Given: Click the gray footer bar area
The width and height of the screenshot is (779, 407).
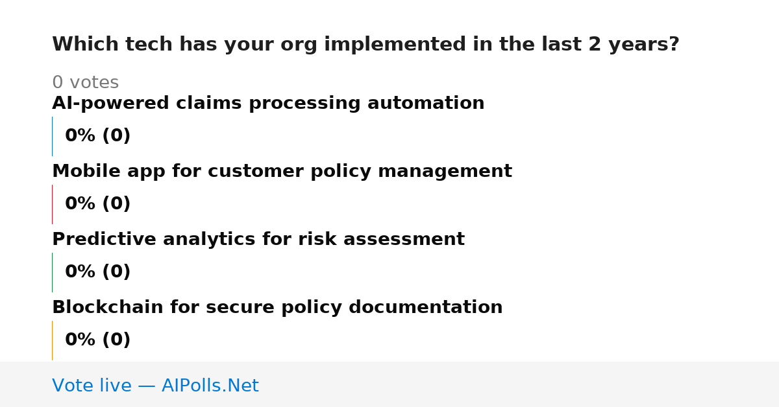Looking at the screenshot, I should (x=389, y=384).
